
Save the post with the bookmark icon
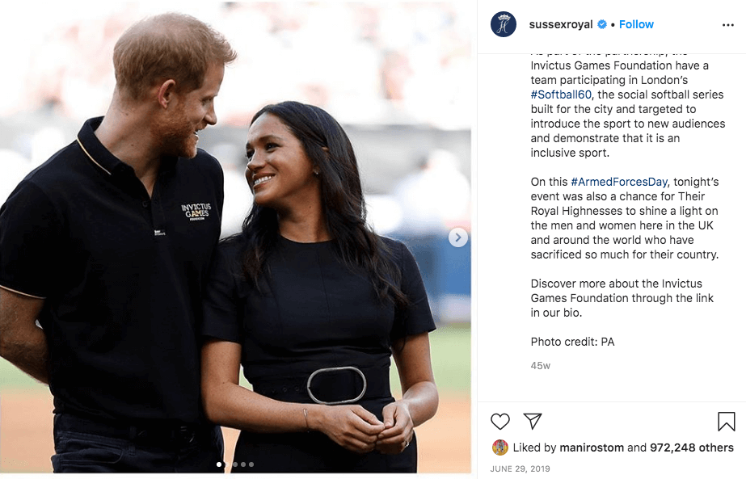tap(727, 422)
